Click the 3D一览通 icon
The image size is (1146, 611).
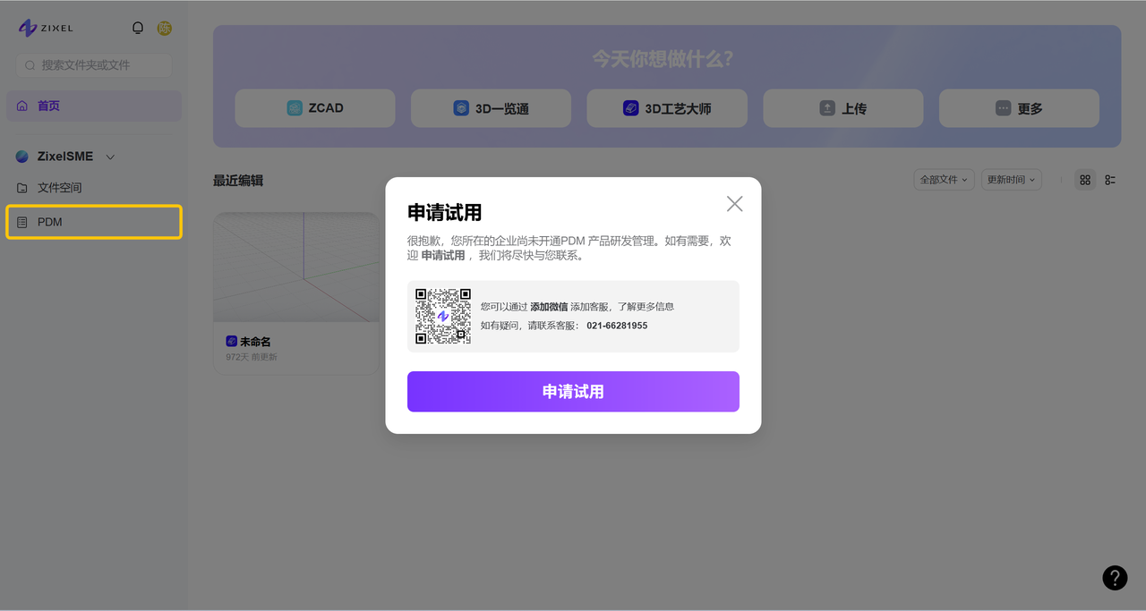(461, 108)
